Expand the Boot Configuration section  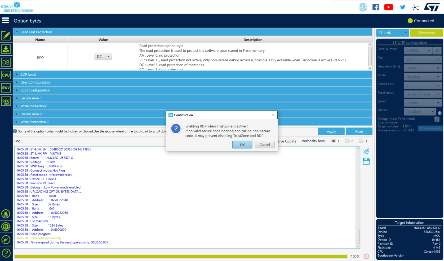click(193, 90)
